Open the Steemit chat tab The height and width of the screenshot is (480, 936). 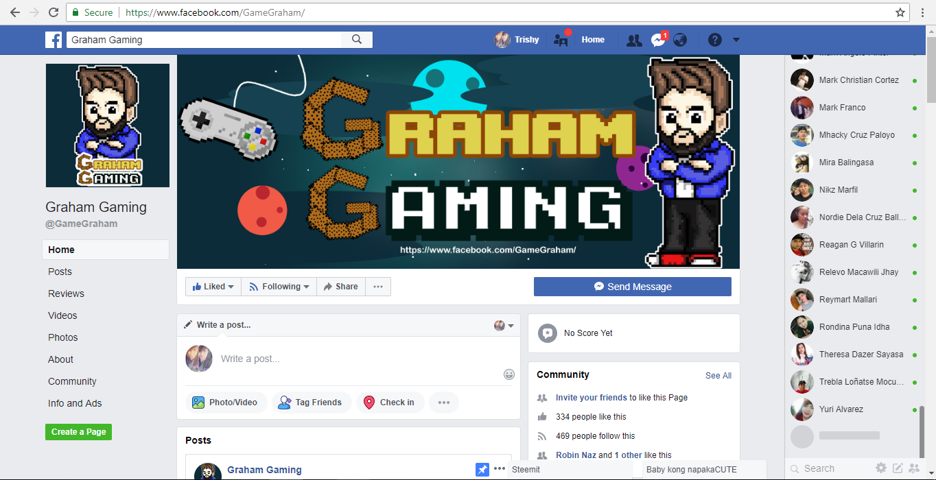click(570, 470)
